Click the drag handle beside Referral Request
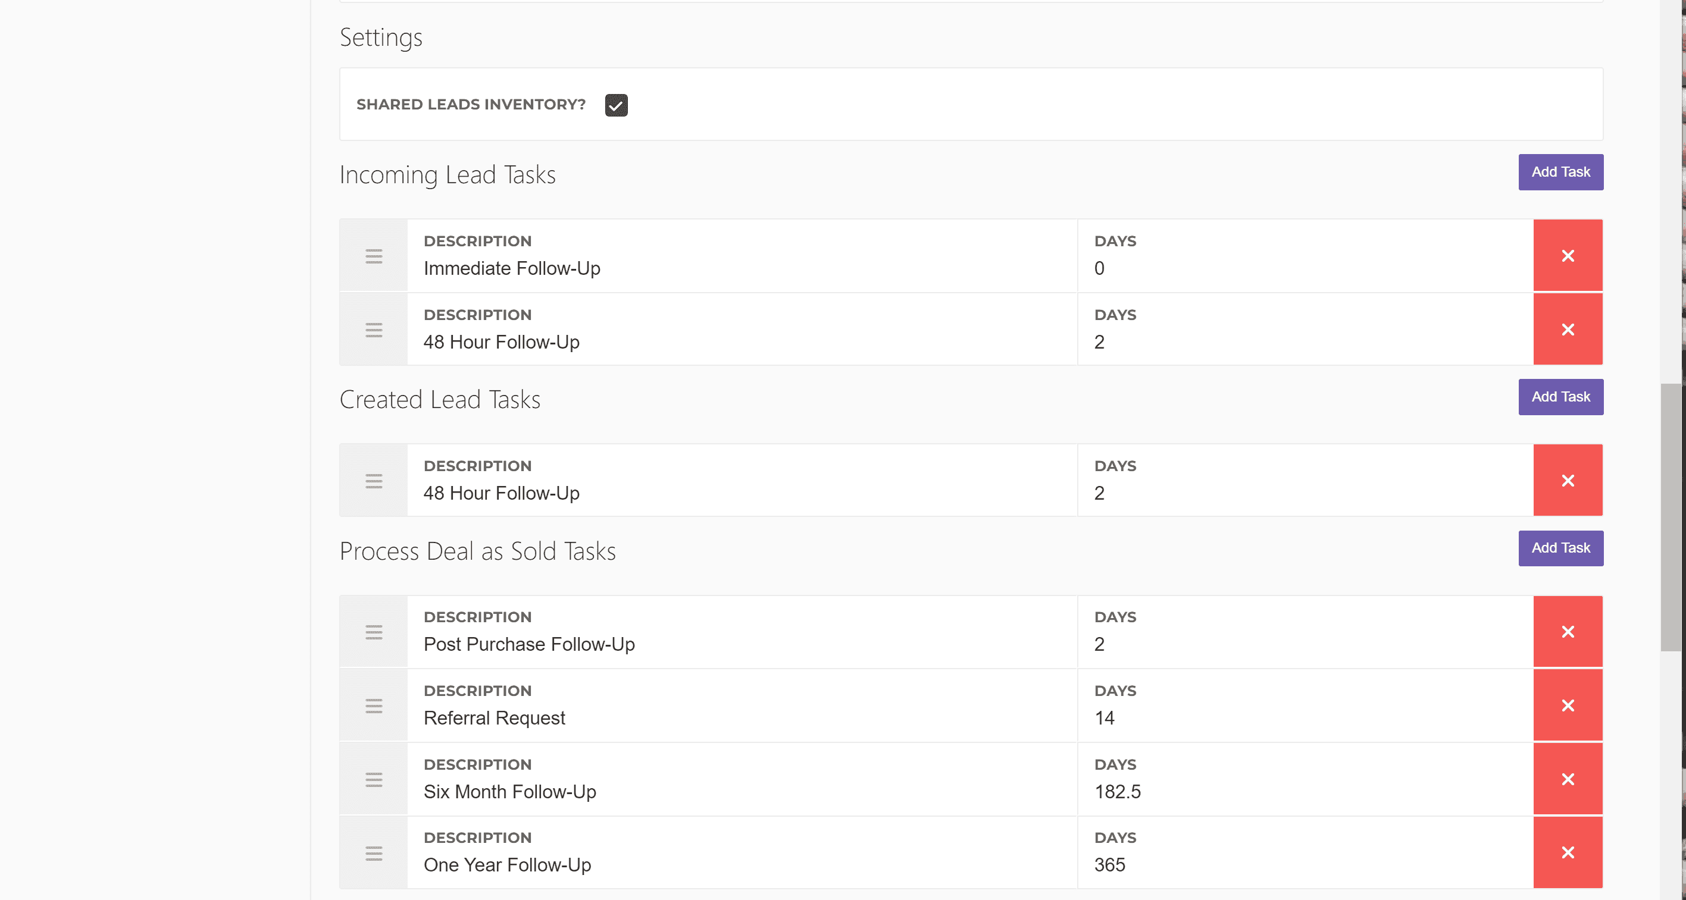 [x=374, y=705]
